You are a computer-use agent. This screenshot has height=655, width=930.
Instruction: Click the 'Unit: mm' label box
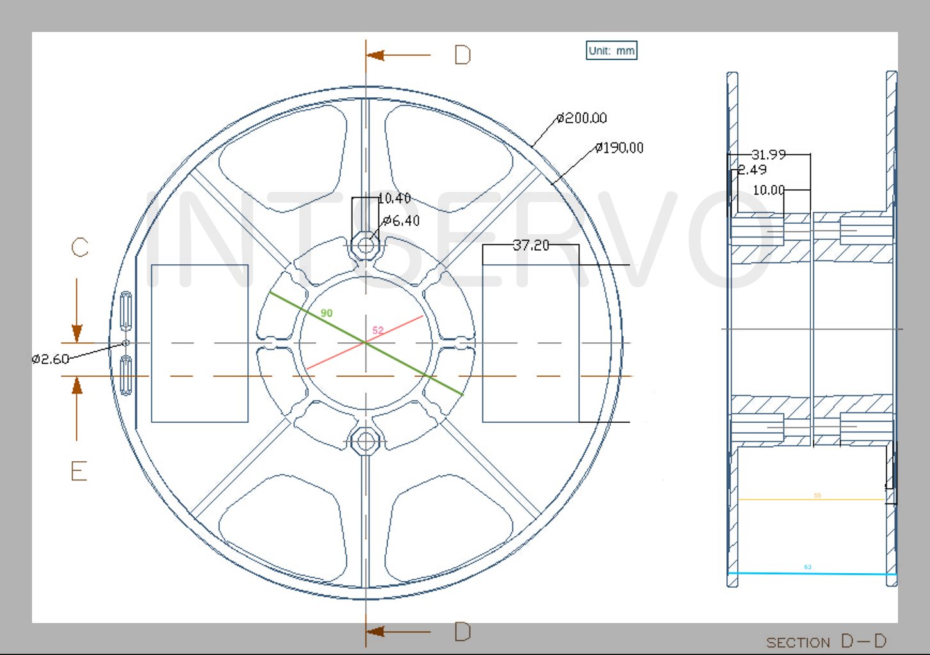coord(612,51)
